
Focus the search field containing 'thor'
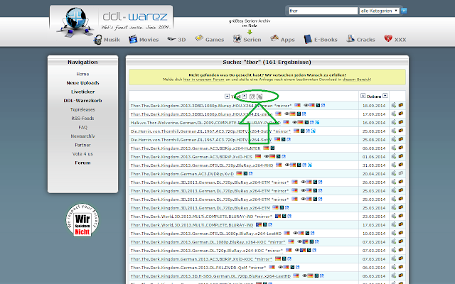(323, 11)
